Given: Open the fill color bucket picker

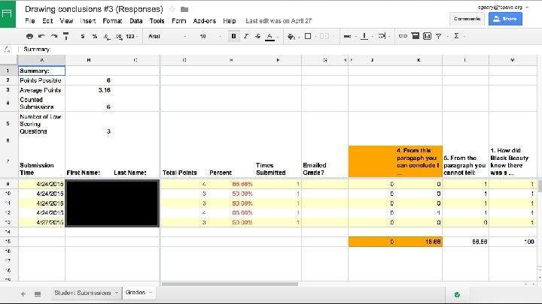Looking at the screenshot, I should click(291, 36).
